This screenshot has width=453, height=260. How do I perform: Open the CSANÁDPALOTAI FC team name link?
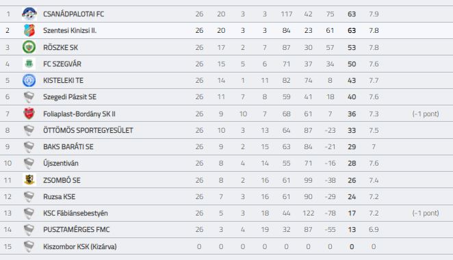coord(73,14)
